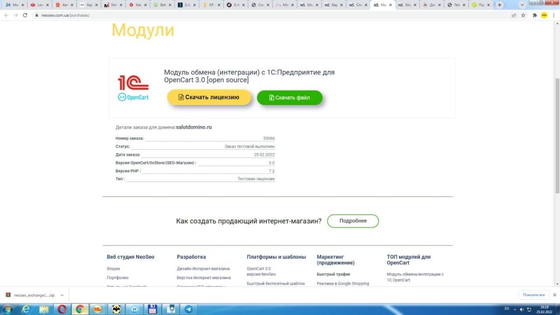
Task: Click the yellow Скачать лицензию button
Action: pos(209,98)
